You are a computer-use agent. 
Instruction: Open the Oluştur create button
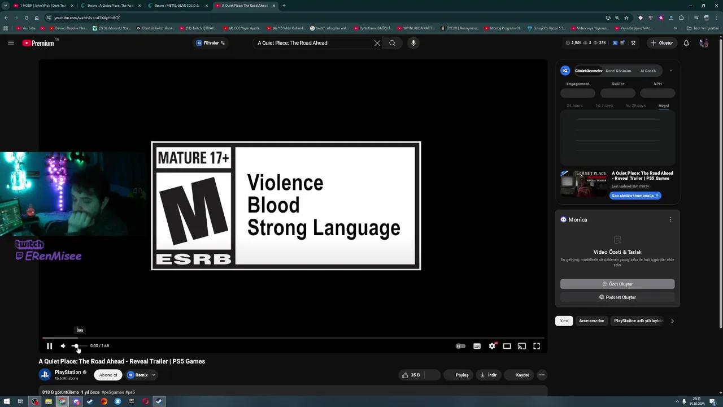pos(662,43)
